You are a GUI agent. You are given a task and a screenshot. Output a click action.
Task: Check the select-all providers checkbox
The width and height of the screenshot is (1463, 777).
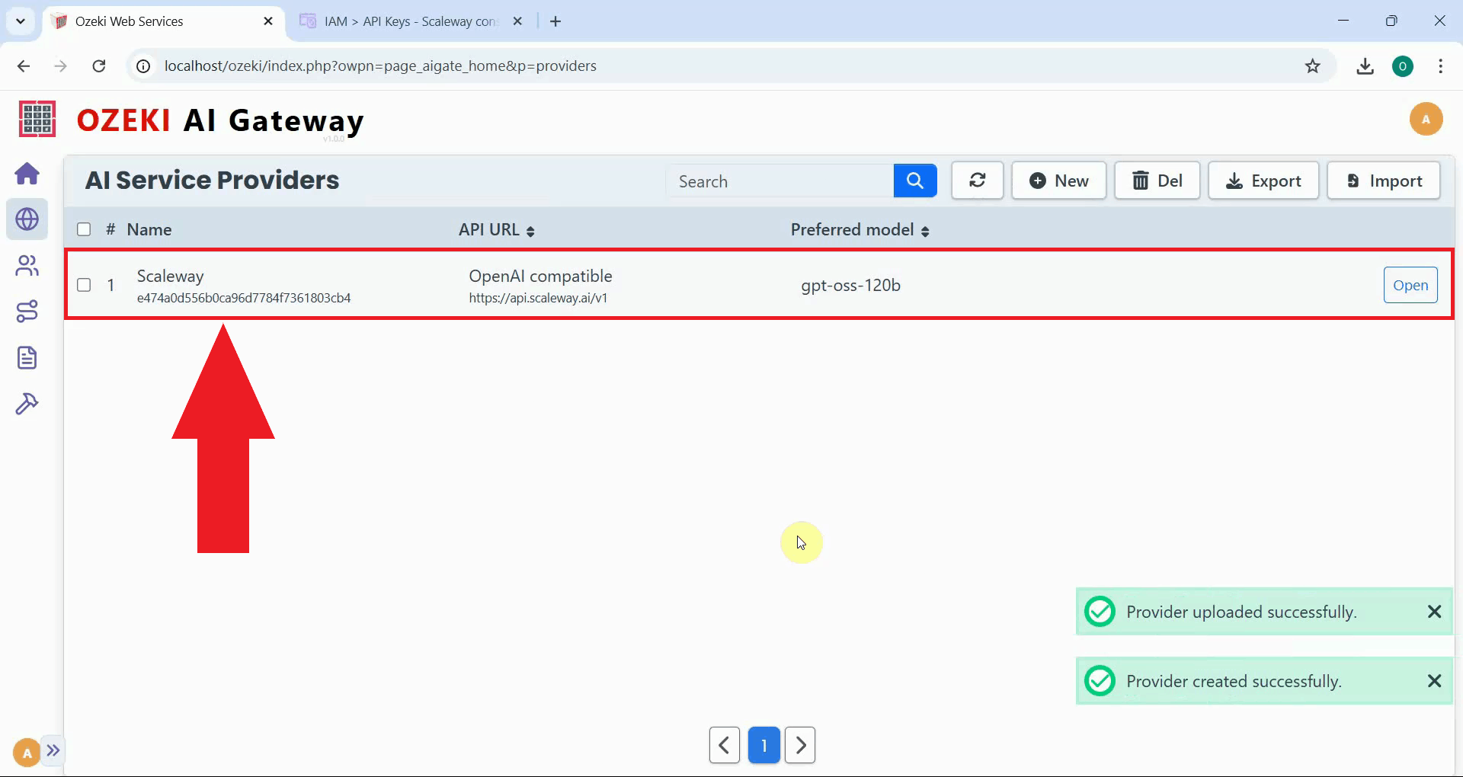[84, 229]
